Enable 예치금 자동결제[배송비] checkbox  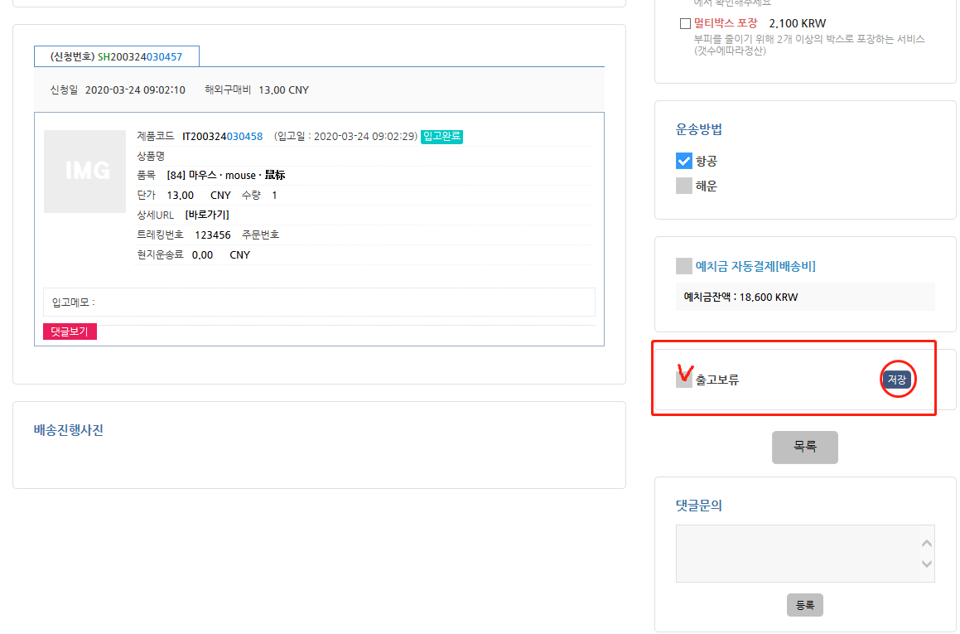click(684, 266)
